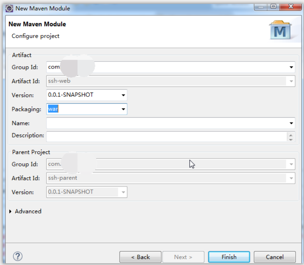Open the Name dropdown arrow
Screen dimensions: 304x265
291,123
